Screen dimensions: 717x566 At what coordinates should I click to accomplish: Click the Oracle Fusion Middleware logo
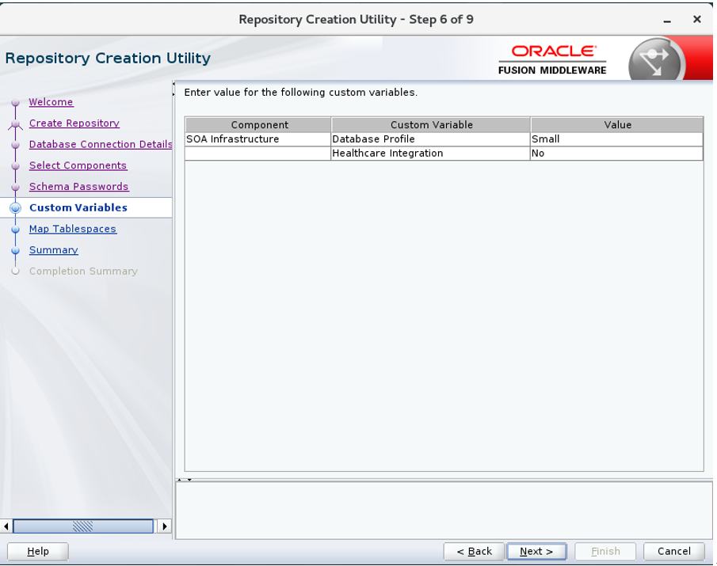click(552, 60)
